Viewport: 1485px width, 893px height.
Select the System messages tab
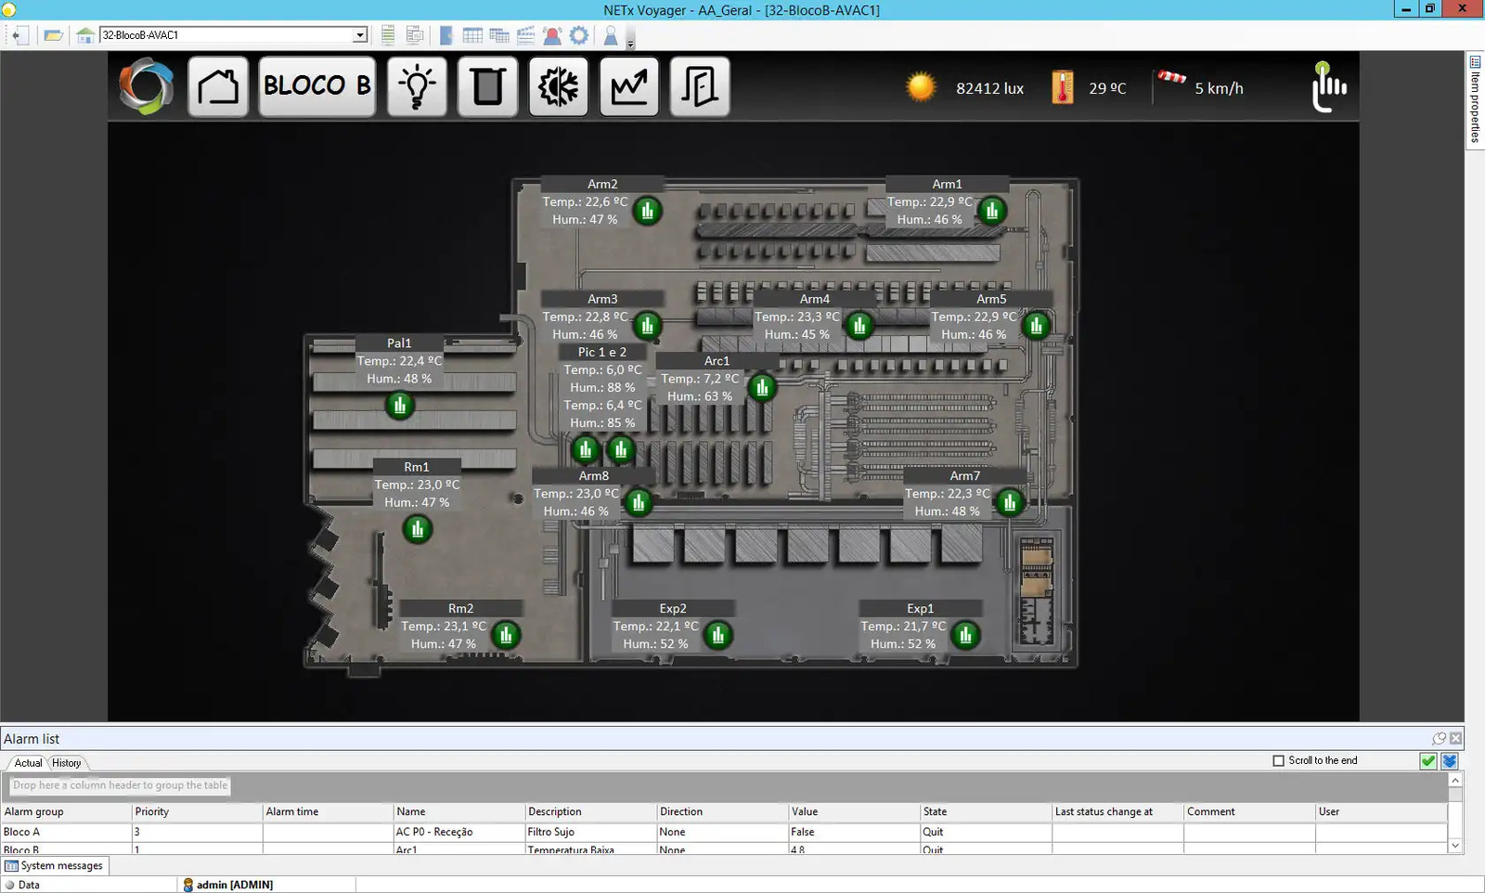55,866
